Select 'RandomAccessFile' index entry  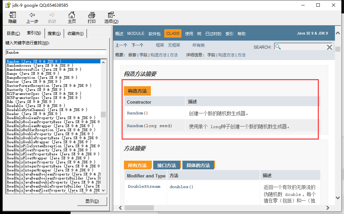click(44, 69)
